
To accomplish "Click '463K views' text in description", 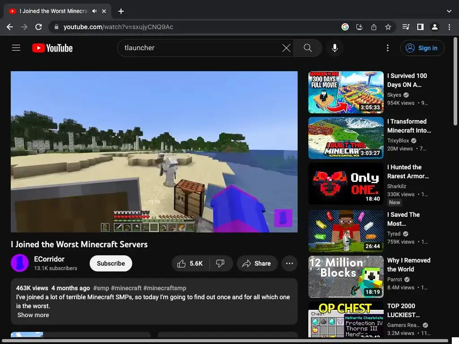I will 32,288.
